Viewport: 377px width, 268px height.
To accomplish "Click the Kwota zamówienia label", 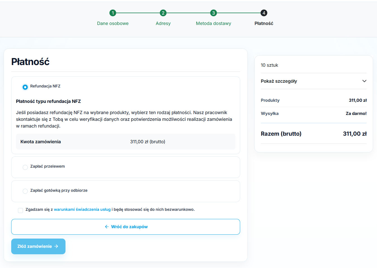I will pyautogui.click(x=41, y=142).
